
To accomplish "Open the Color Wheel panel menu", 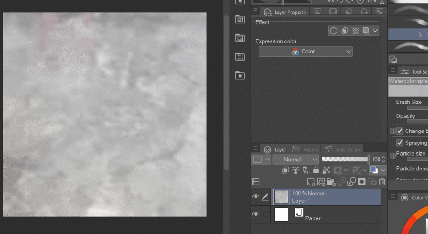I will click(393, 196).
